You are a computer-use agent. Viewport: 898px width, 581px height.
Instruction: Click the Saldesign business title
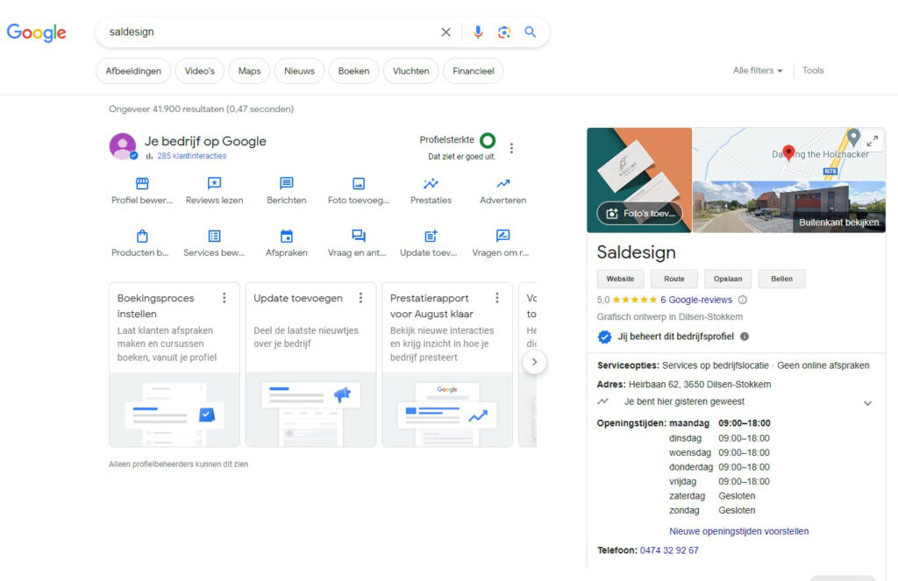[x=637, y=252]
